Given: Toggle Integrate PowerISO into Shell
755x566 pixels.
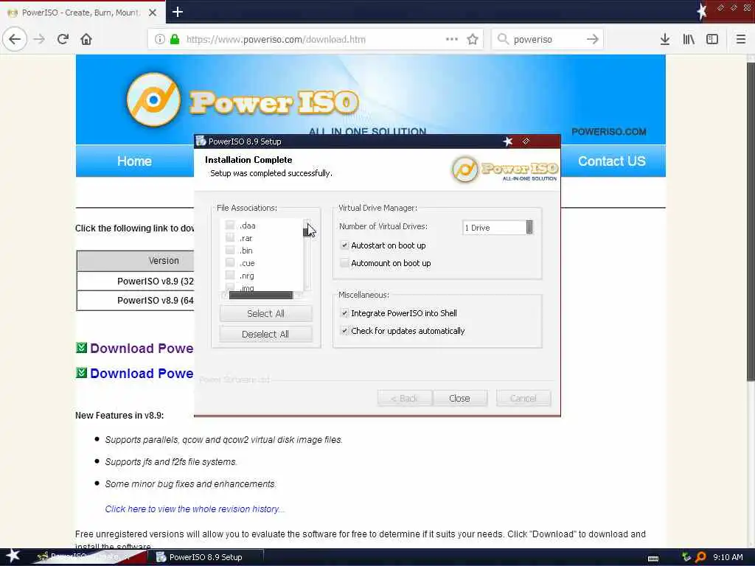Looking at the screenshot, I should coord(344,312).
